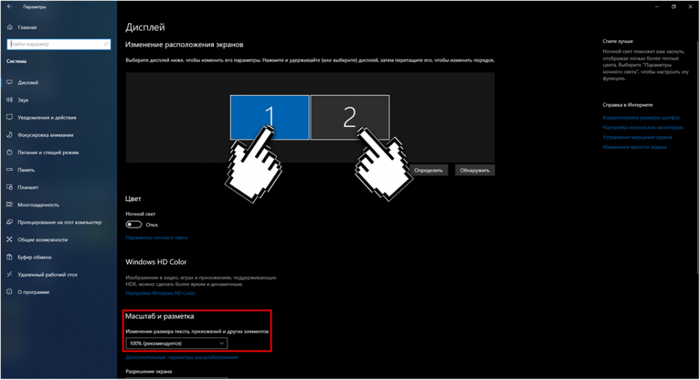Open the scale 100% (recommended) dropdown
The height and width of the screenshot is (380, 700).
point(176,343)
